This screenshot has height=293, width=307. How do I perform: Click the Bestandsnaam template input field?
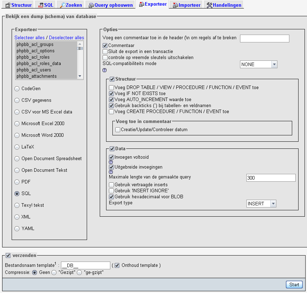(x=86, y=265)
